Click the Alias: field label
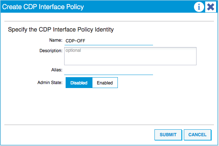The image size is (219, 146). (x=57, y=70)
